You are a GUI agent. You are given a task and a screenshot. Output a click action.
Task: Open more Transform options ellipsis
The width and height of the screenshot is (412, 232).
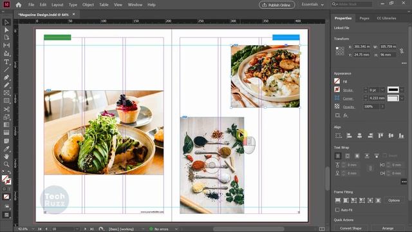tap(404, 63)
